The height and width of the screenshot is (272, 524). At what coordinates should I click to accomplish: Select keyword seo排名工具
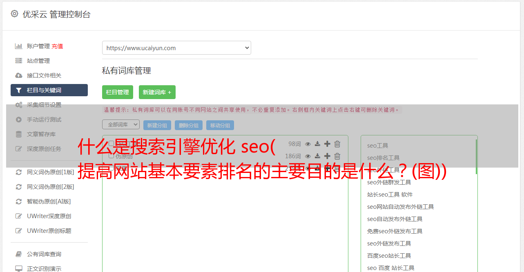point(383,158)
